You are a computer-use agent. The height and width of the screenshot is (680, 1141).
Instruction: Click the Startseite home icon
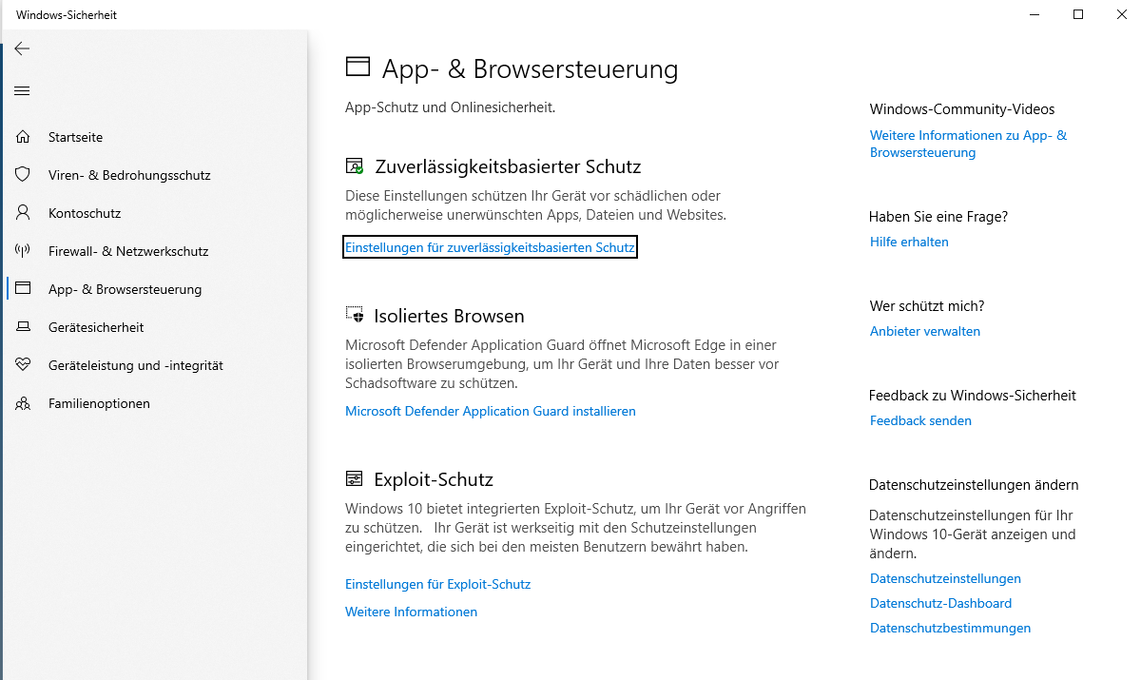23,137
